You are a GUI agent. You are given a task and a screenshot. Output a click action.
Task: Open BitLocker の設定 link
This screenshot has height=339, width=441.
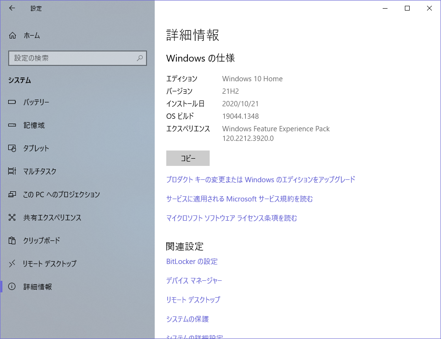[x=192, y=261]
